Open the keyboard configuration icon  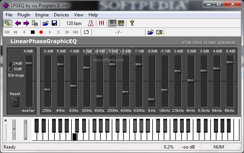pyautogui.click(x=121, y=23)
